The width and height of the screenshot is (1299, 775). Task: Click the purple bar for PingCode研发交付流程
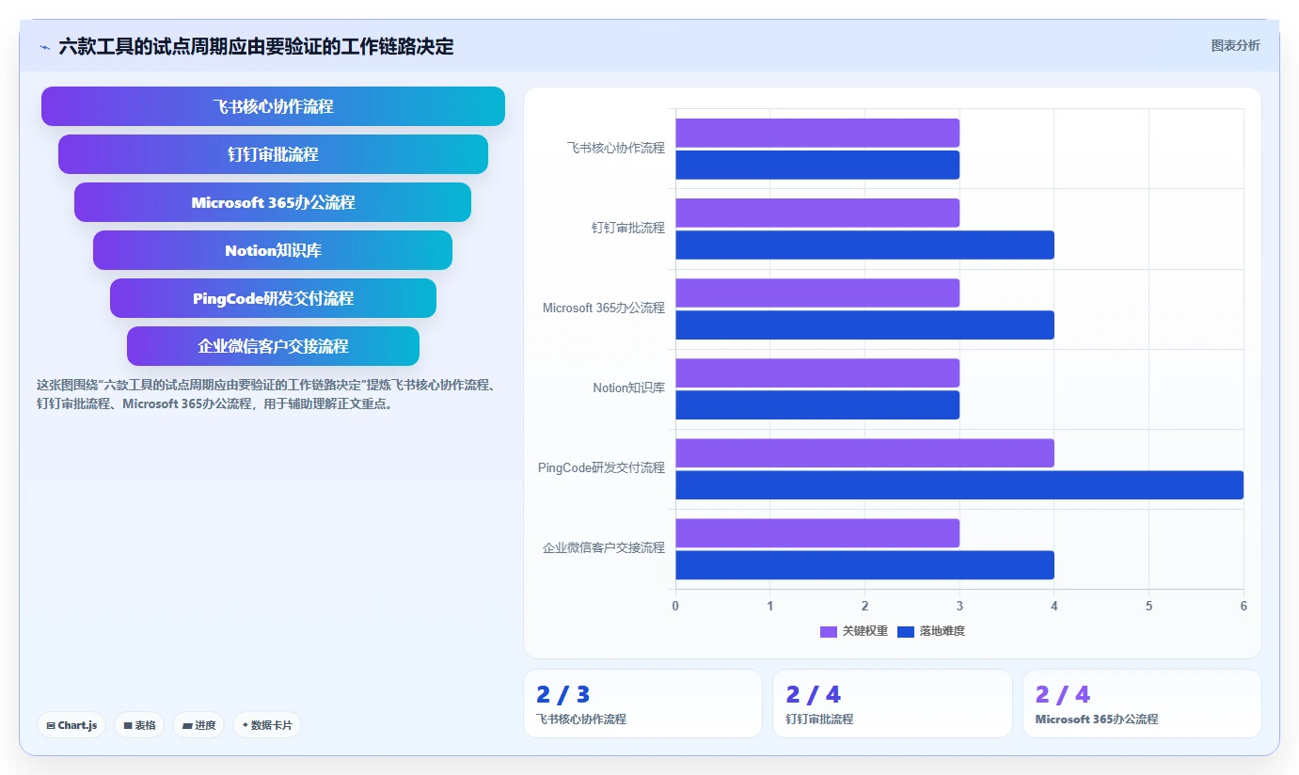pos(864,452)
